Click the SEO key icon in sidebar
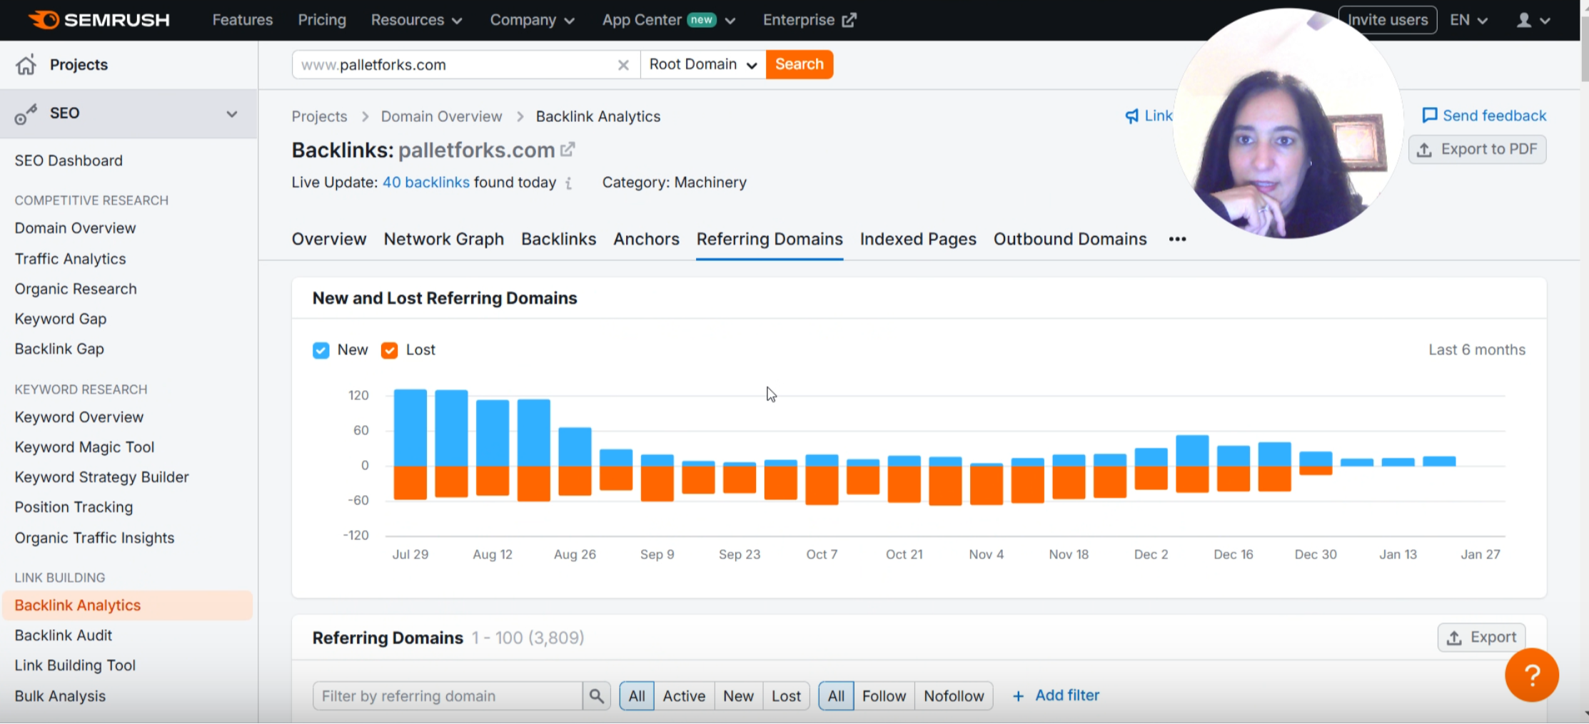This screenshot has width=1589, height=724. click(x=26, y=113)
